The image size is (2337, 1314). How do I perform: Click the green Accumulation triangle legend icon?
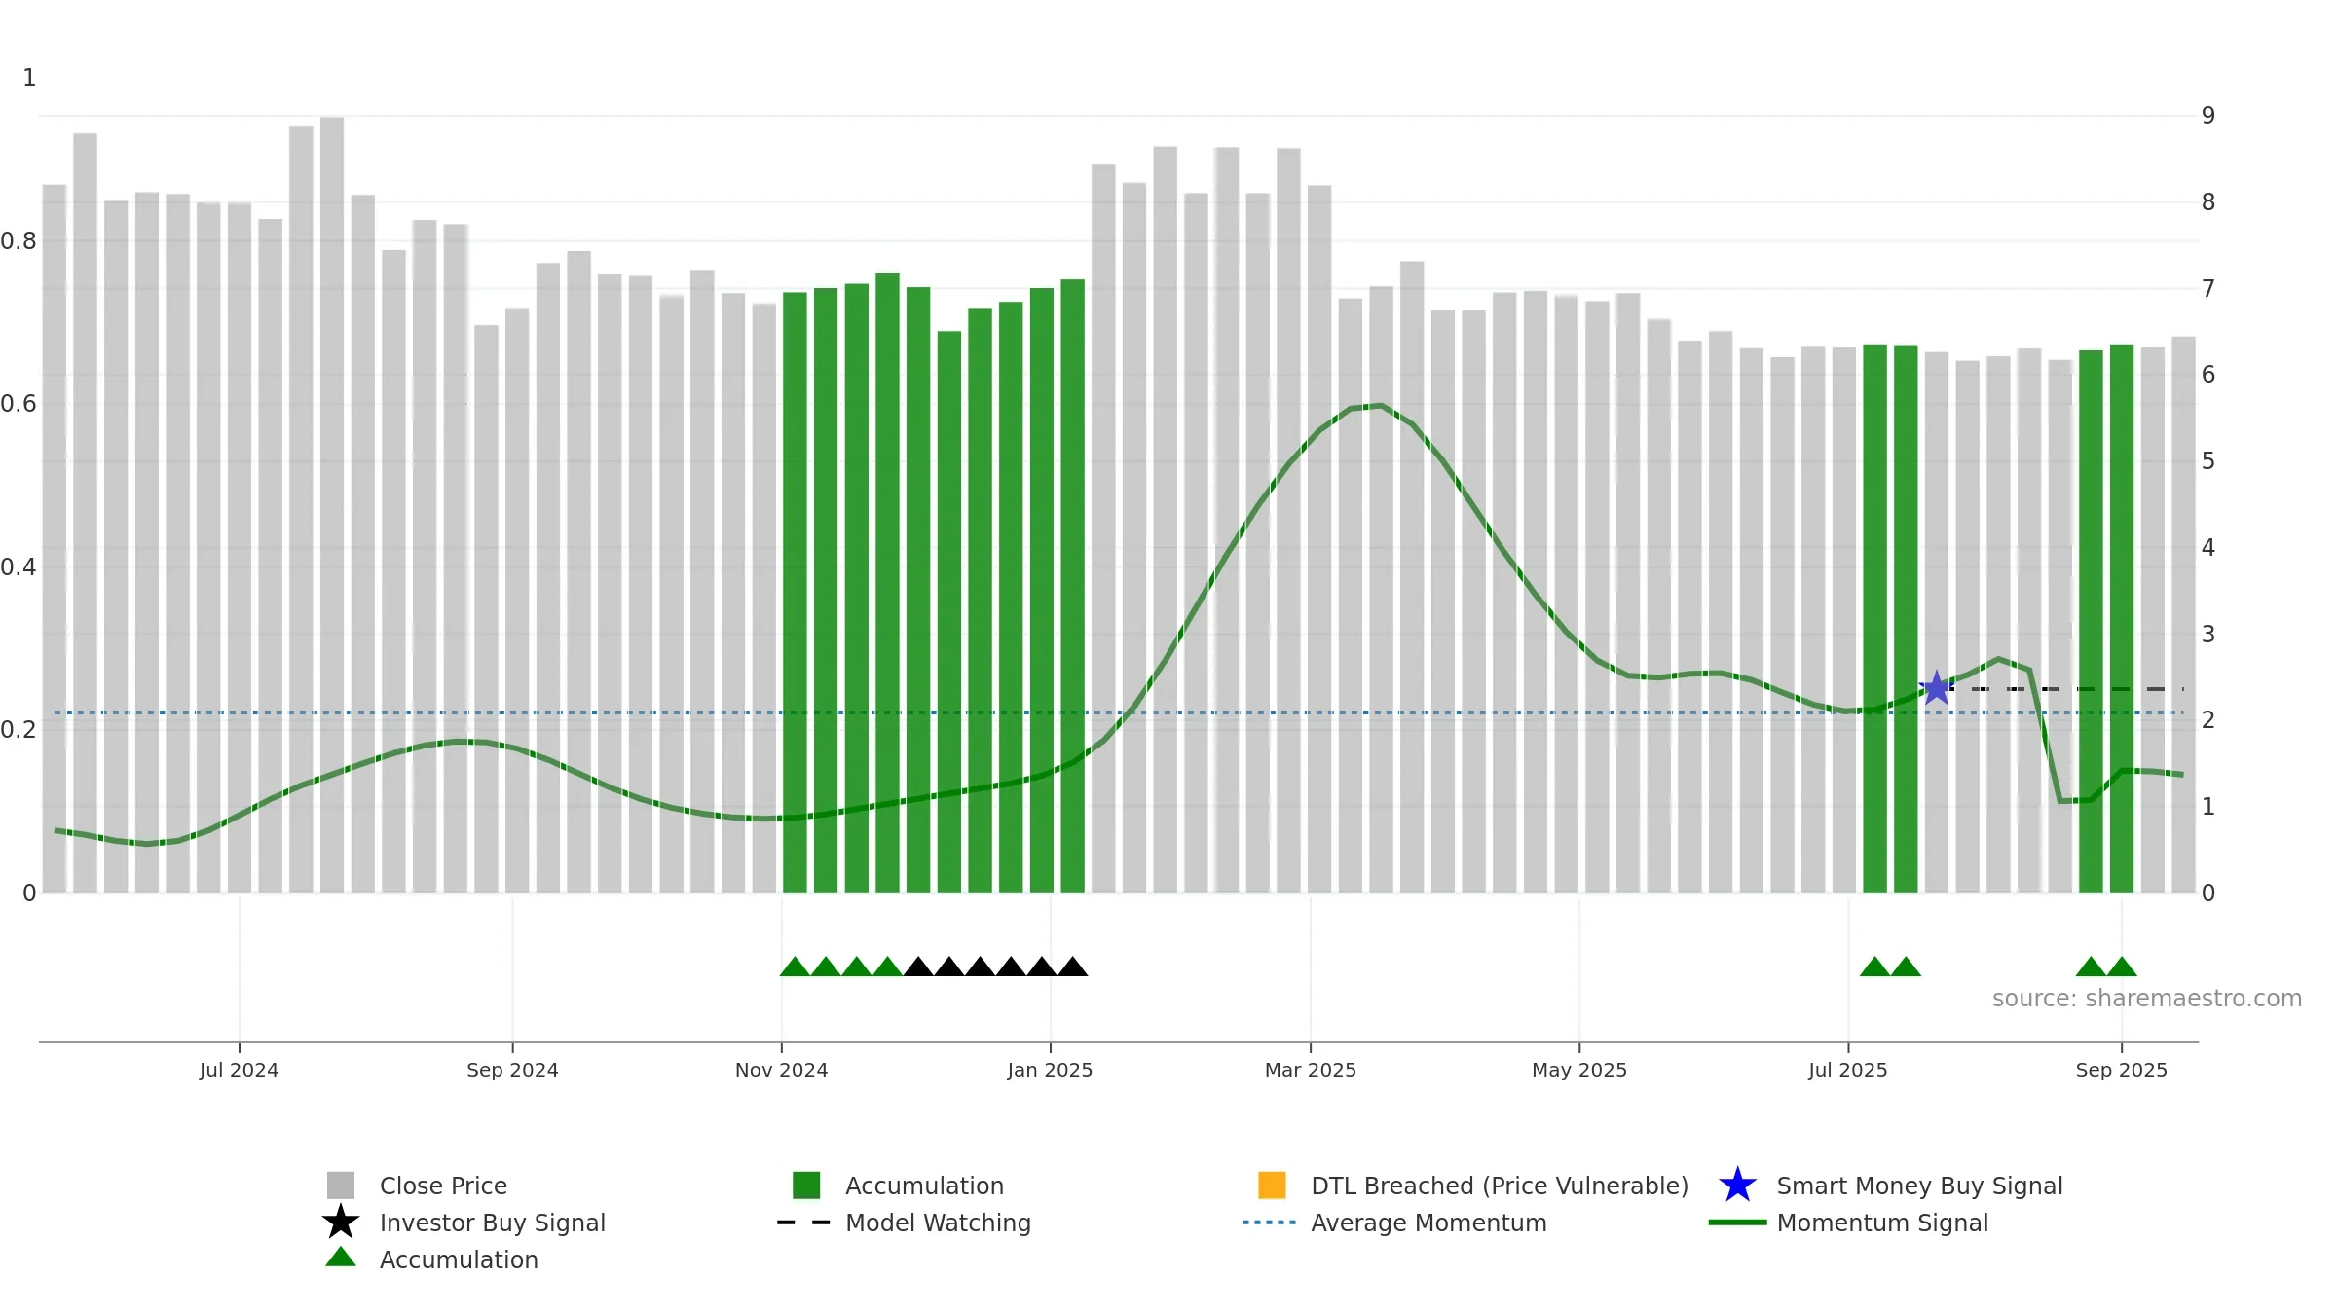341,1258
